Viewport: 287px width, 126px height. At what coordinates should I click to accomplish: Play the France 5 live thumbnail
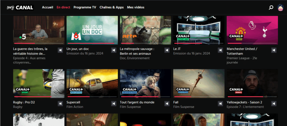(39, 30)
